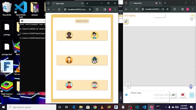Click the red video icon in chat

click(x=183, y=95)
